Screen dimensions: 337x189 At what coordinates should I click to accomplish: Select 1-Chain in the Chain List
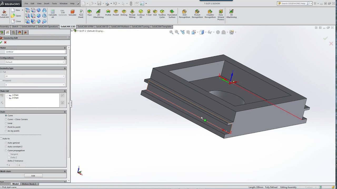point(15,95)
